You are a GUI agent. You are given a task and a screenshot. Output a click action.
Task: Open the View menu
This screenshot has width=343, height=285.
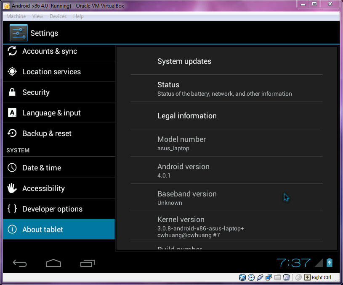tap(37, 16)
